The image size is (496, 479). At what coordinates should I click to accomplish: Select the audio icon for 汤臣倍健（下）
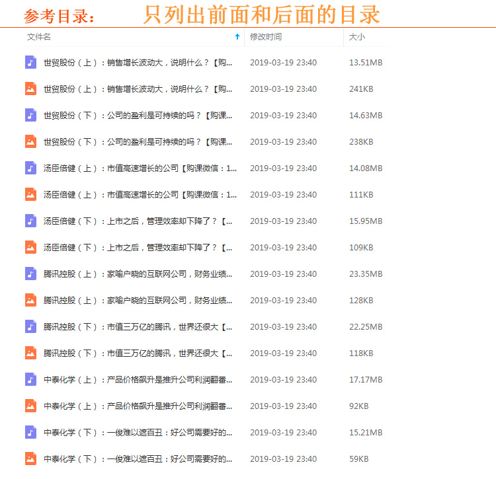30,221
